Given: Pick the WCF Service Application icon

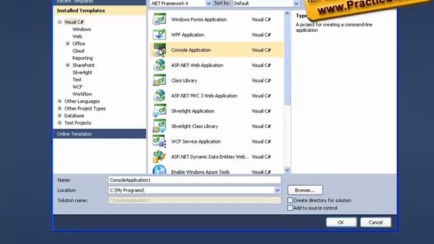Looking at the screenshot, I should 159,141.
